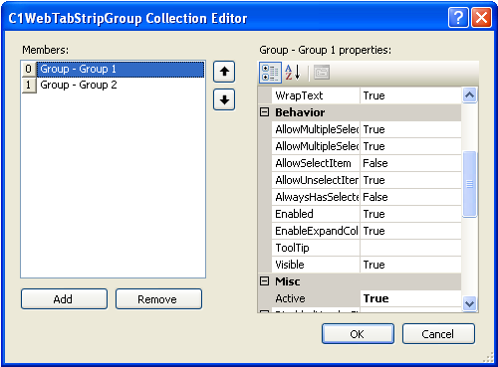
Task: Select the AllowSelectItem property
Action: [316, 163]
